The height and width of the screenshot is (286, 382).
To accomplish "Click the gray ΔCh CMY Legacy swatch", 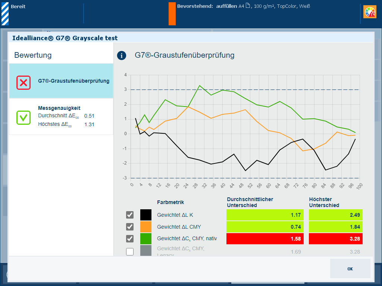I will [x=146, y=251].
